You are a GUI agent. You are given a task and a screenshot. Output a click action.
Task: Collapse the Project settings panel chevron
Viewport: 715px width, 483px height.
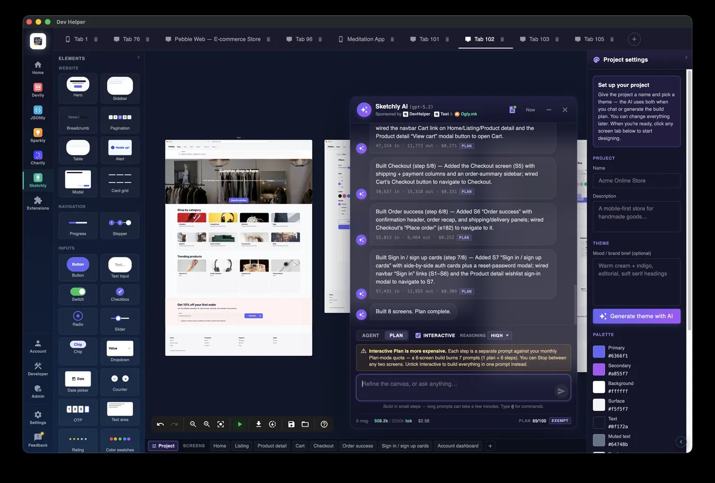point(686,58)
